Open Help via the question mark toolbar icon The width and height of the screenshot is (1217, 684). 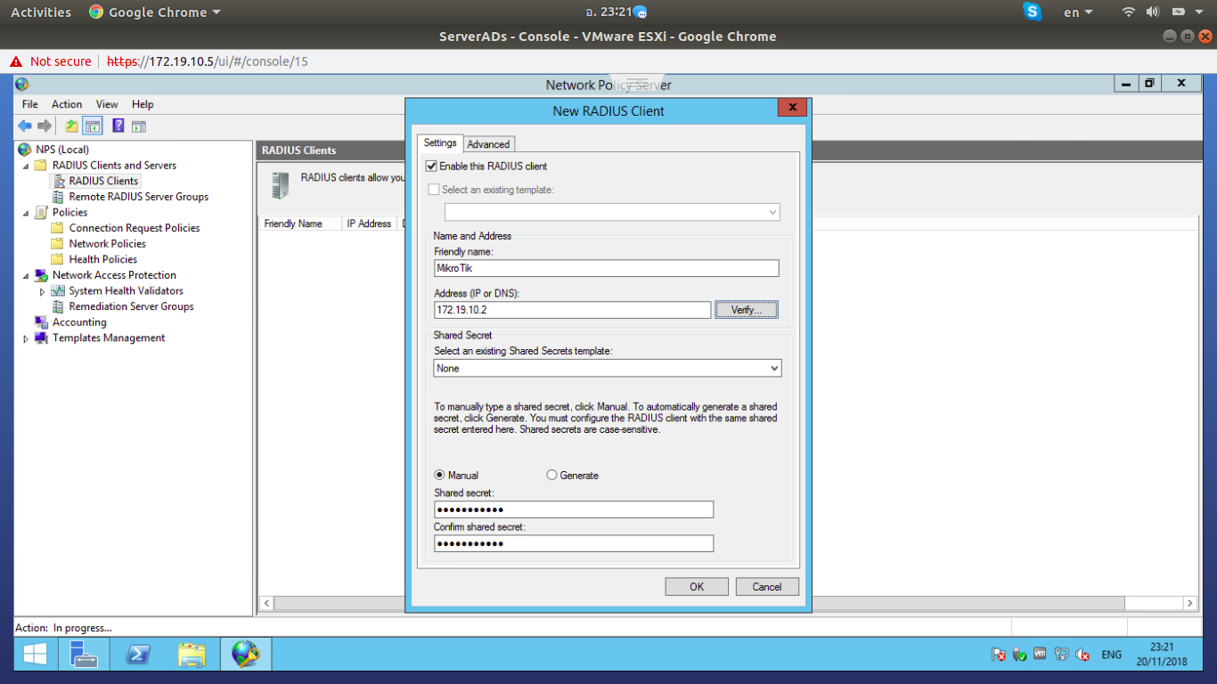tap(118, 126)
